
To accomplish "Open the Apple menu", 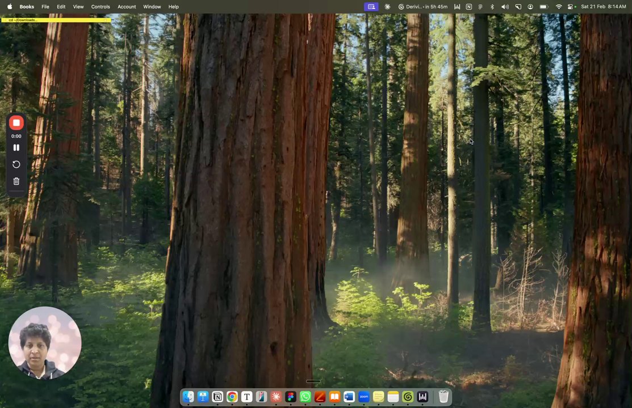I will coord(10,6).
